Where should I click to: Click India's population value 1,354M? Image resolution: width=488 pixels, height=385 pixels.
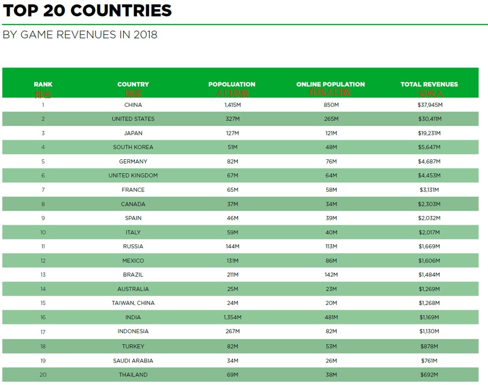pos(232,317)
